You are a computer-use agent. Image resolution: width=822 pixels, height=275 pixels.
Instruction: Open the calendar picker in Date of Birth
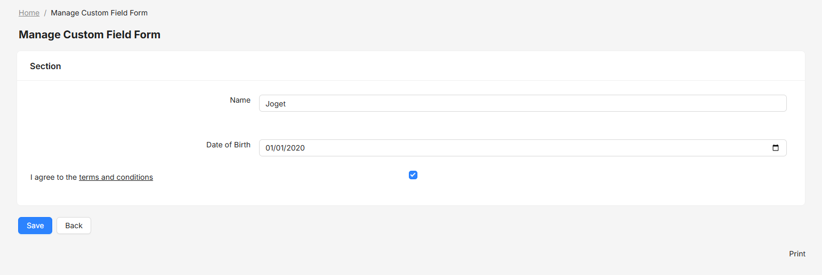[x=776, y=148]
